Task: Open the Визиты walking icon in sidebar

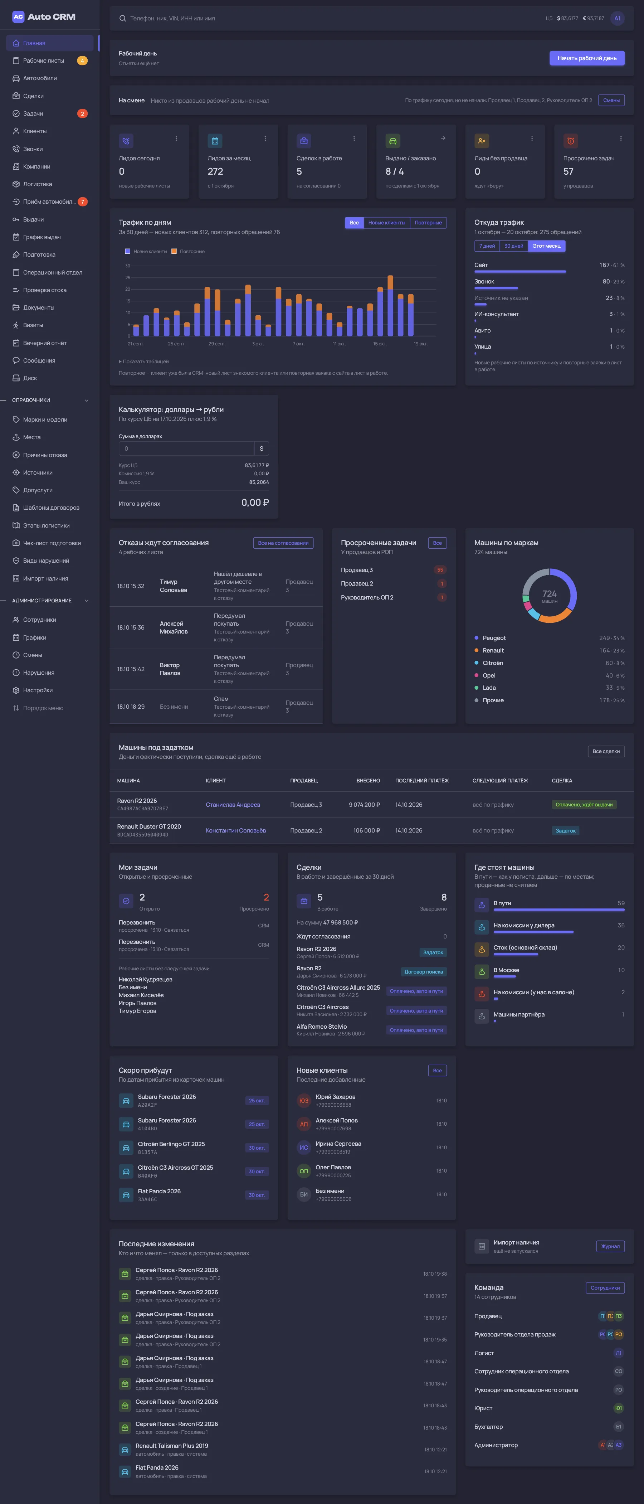Action: [16, 325]
